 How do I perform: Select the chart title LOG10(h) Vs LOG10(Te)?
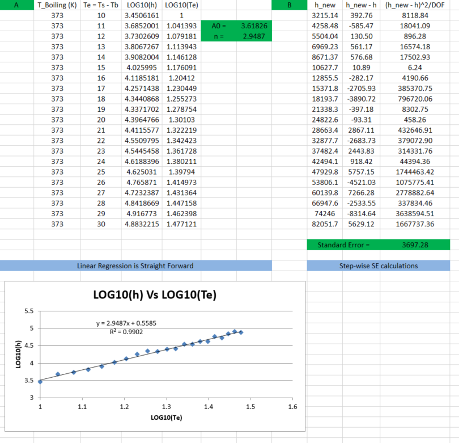pos(155,295)
